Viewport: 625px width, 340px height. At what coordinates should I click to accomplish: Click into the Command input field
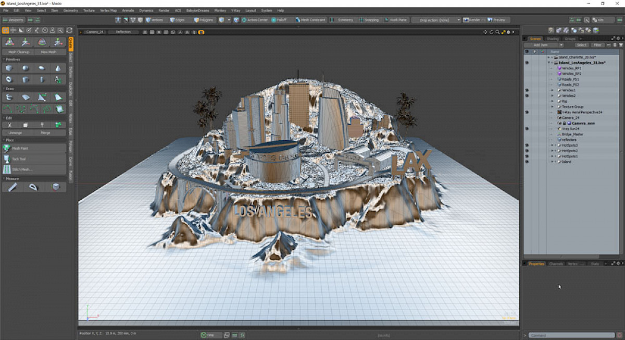tap(572, 335)
